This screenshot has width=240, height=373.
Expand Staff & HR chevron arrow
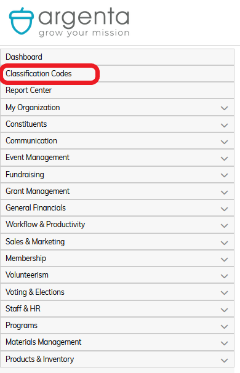(x=224, y=310)
